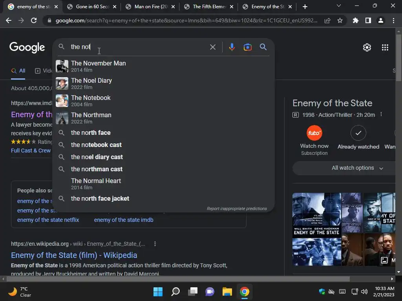Close the Gone in 60 Seconds tab
The width and height of the screenshot is (402, 301).
click(115, 7)
